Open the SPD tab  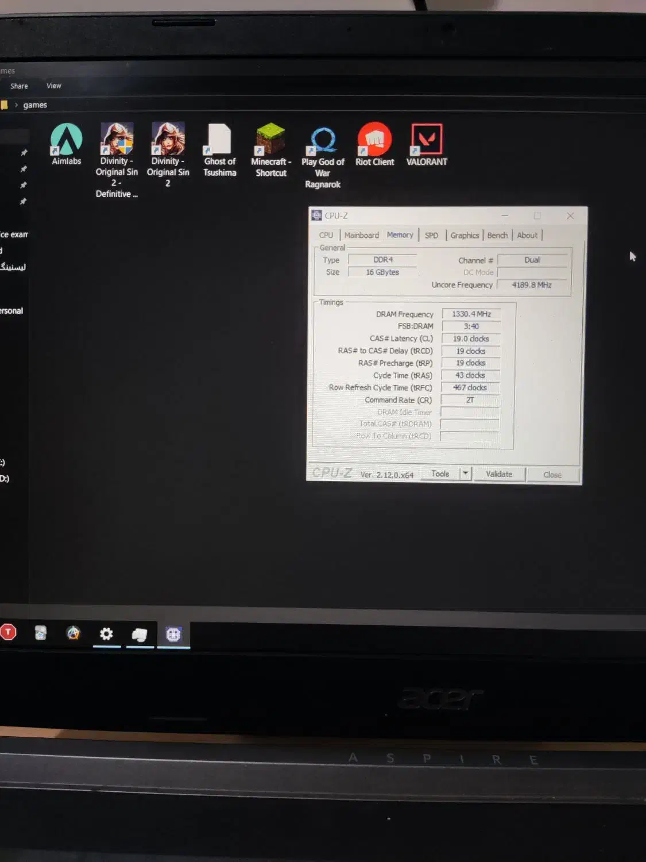click(x=431, y=235)
